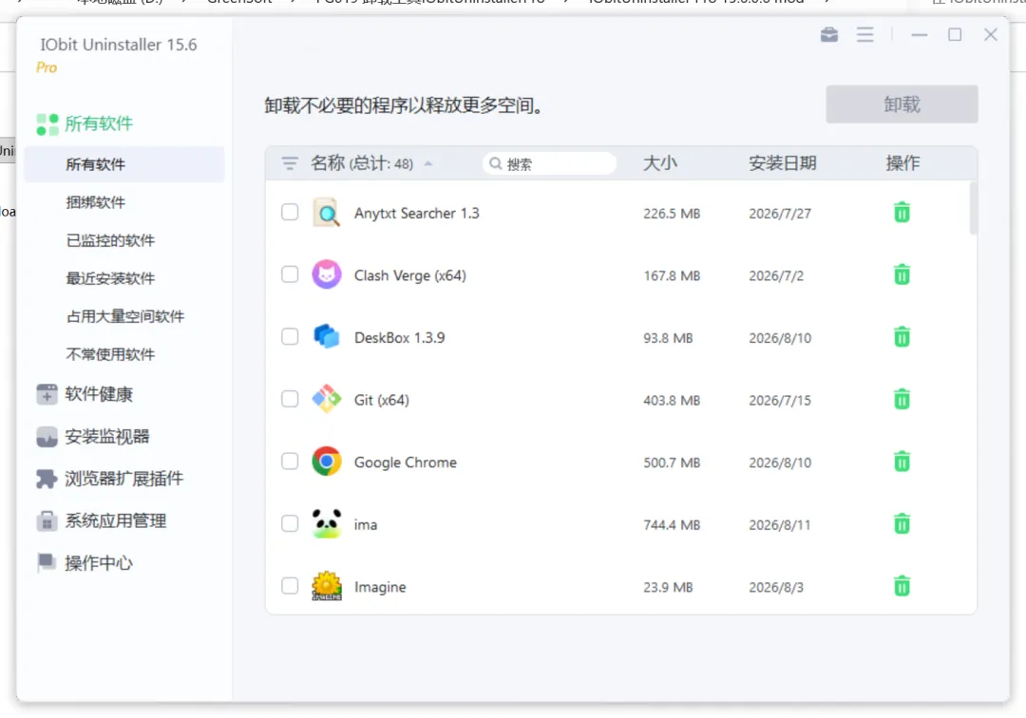Screen dimensions: 1026x718
Task: Go to 软件健康 in the sidebar
Action: pos(85,394)
